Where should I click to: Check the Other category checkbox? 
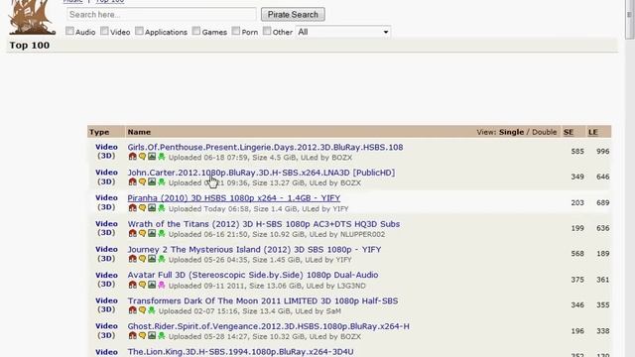267,31
